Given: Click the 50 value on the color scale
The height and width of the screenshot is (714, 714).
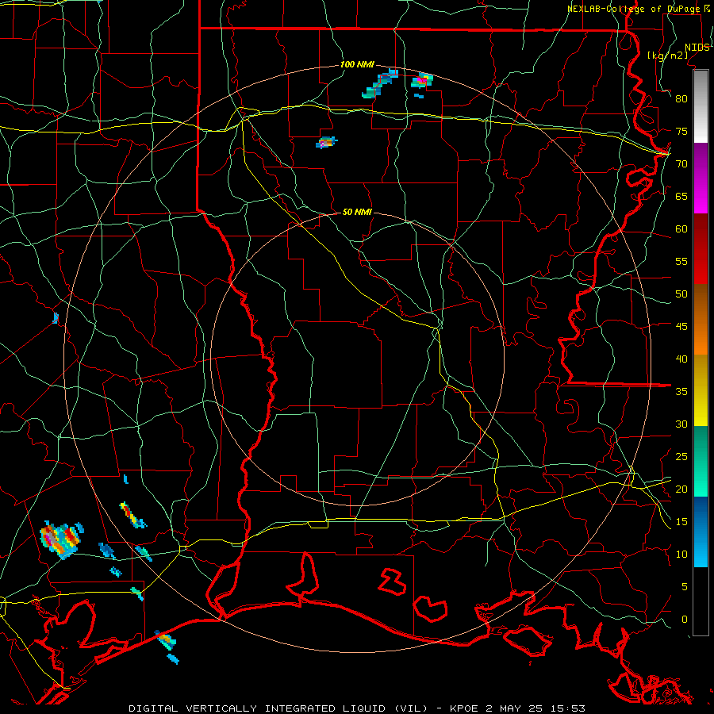Looking at the screenshot, I should click(681, 294).
